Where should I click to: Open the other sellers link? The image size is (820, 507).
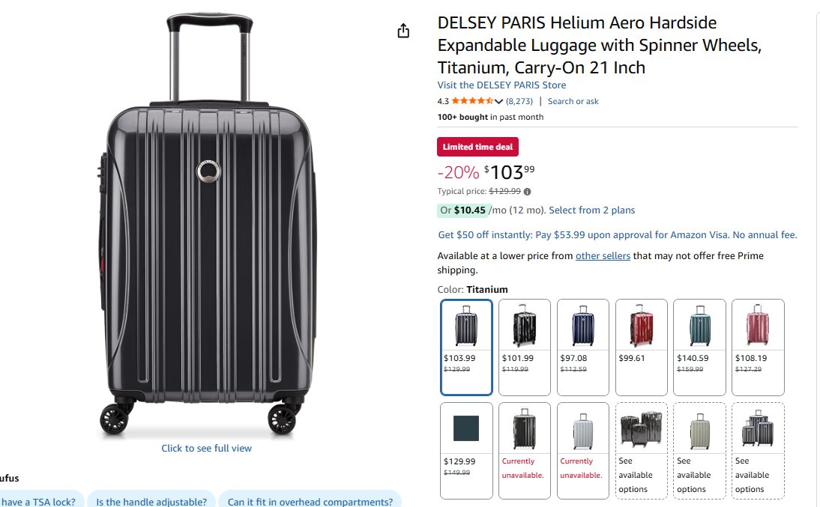coord(603,256)
